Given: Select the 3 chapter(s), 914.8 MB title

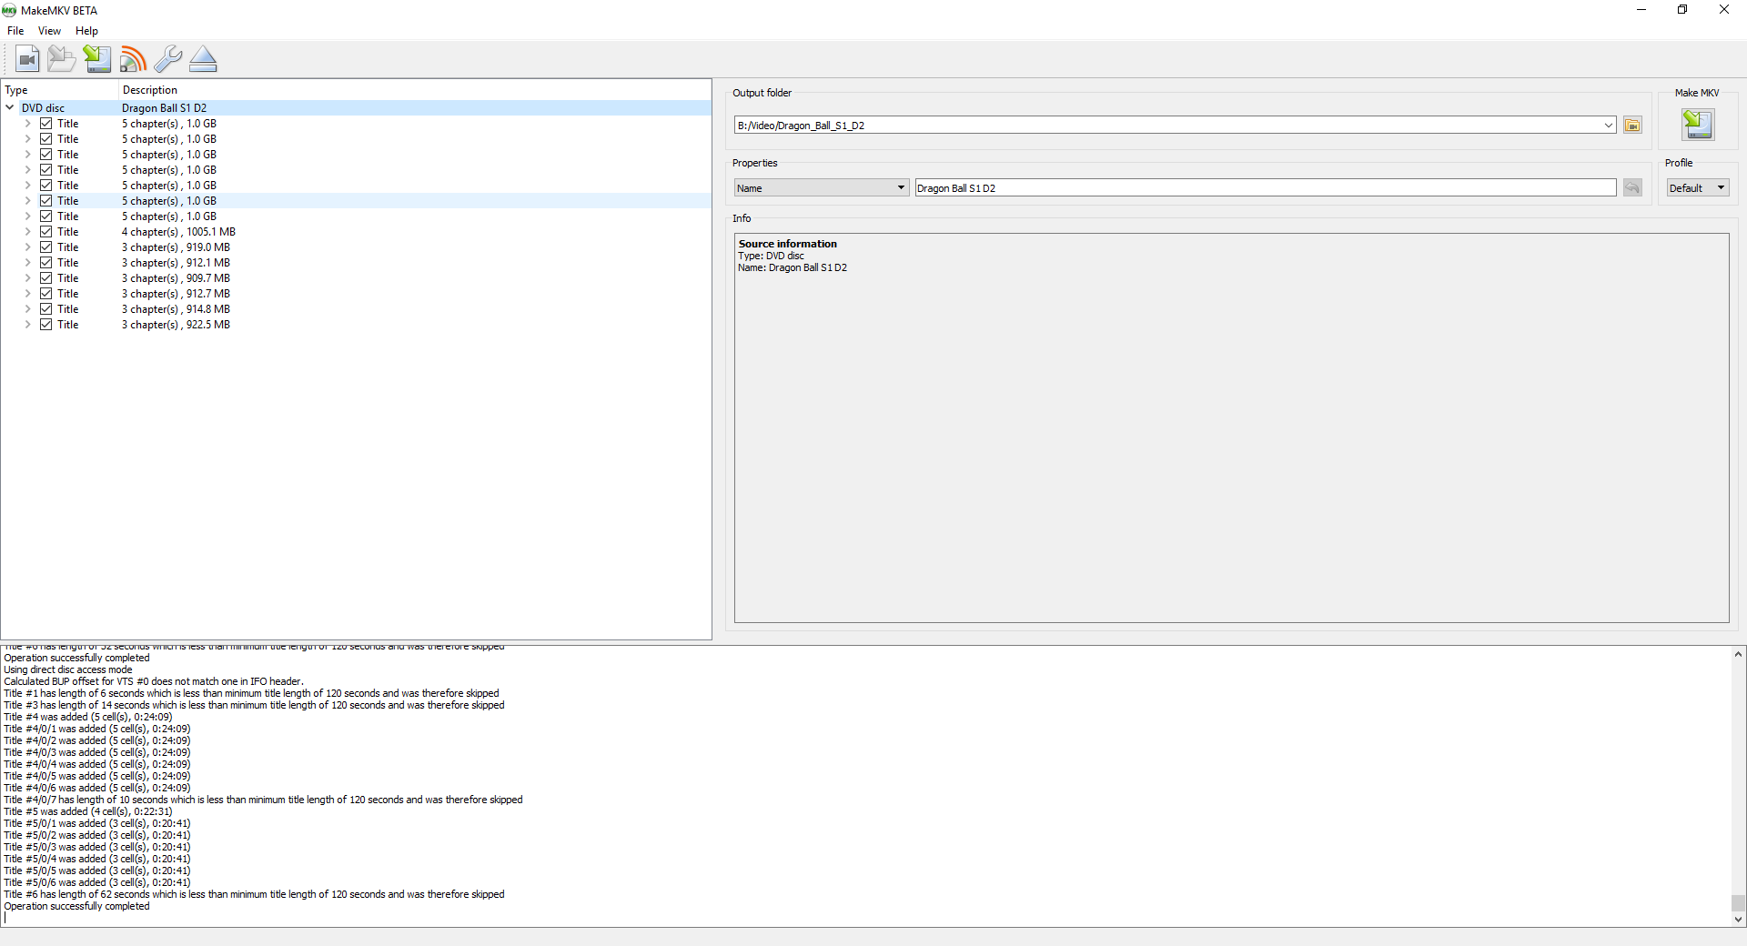Looking at the screenshot, I should click(176, 308).
